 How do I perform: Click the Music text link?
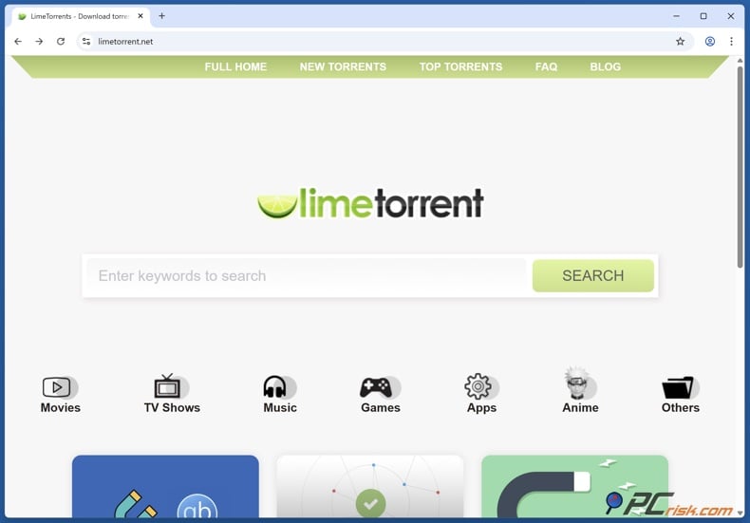280,408
